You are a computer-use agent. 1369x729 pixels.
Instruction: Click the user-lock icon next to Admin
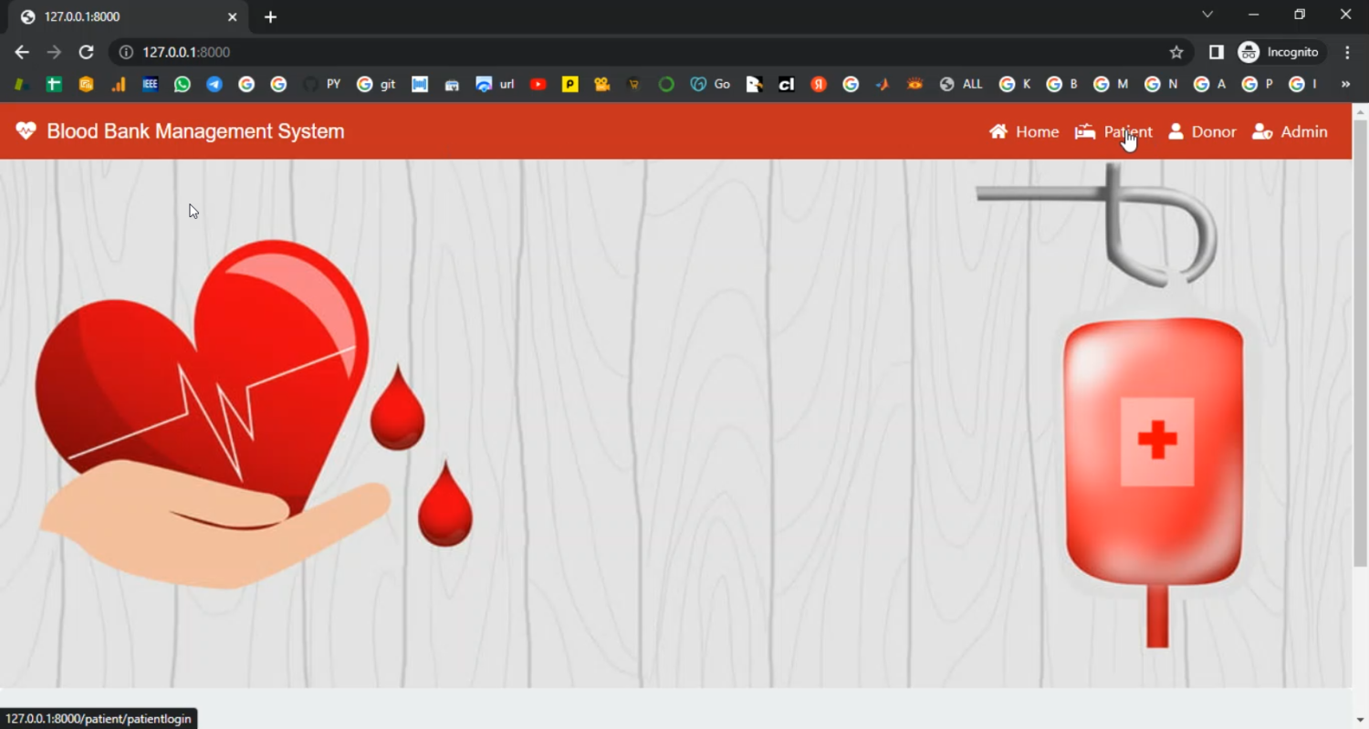click(1262, 131)
